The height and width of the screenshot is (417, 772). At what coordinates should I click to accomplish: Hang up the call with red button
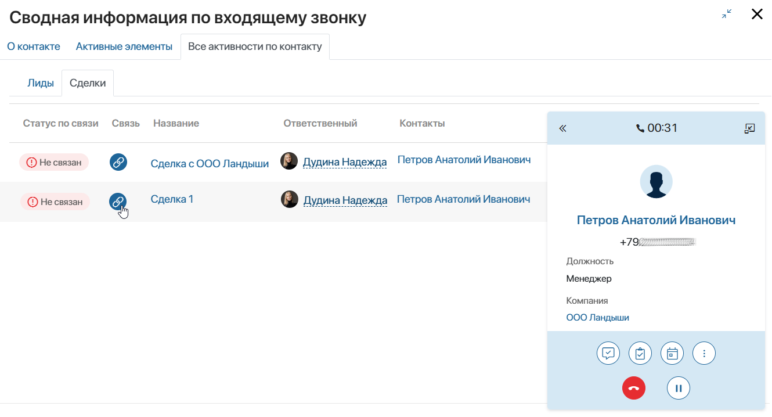pos(634,388)
